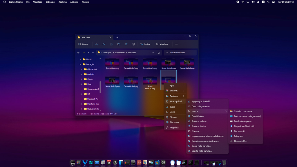Click Sposta nella cartella... option
This screenshot has width=297, height=167.
[x=207, y=151]
